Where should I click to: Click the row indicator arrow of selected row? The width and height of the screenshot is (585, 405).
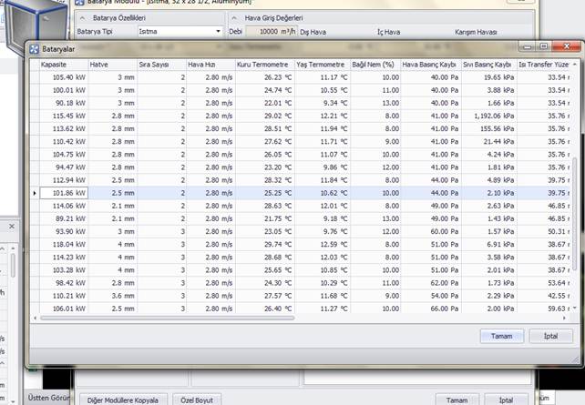(x=35, y=193)
